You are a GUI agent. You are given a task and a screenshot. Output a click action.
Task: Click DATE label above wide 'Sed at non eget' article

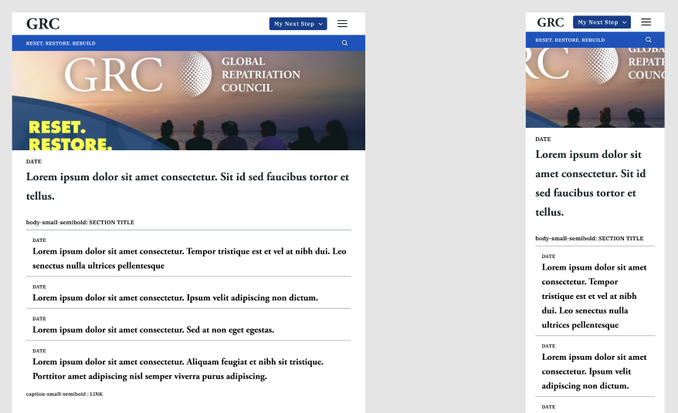[x=39, y=318]
